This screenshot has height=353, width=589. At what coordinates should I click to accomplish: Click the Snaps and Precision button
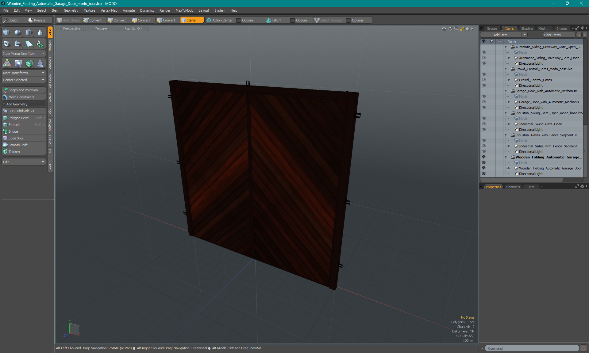[24, 90]
